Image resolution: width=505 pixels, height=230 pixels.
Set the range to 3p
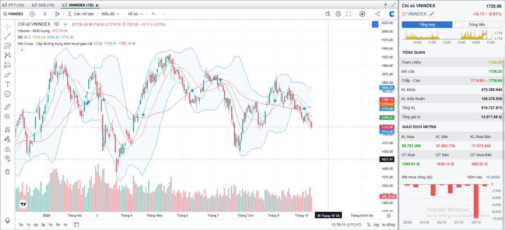pos(43,225)
